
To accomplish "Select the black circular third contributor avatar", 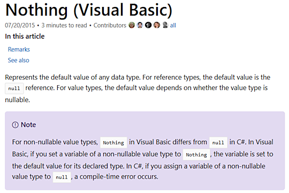I will (x=148, y=25).
